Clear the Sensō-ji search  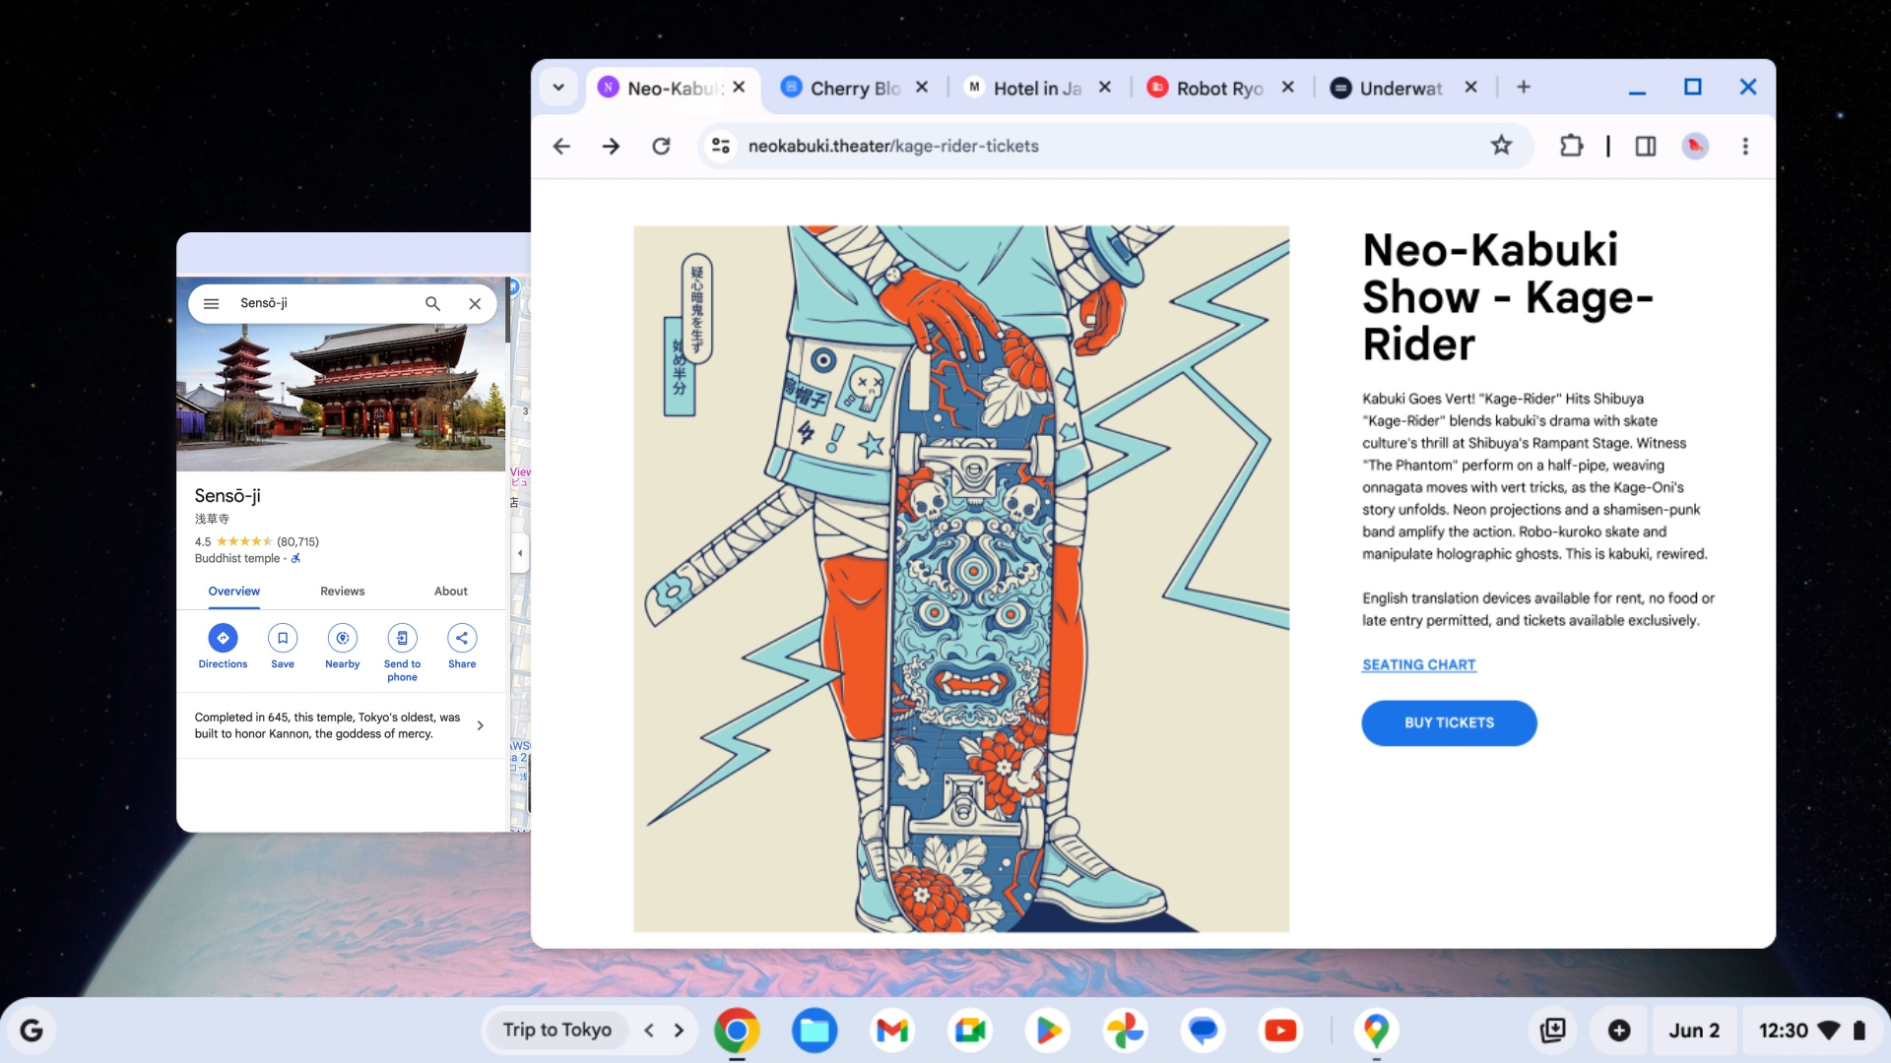pyautogui.click(x=475, y=303)
